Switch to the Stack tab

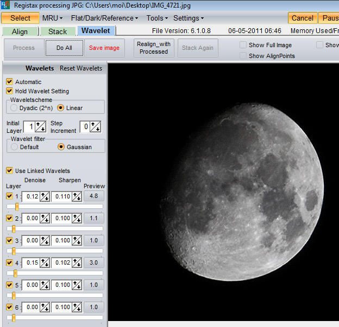coord(58,31)
